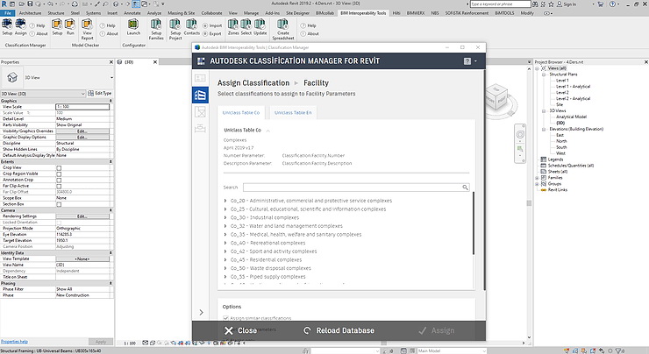Select Level 1 in the Project Browser
The width and height of the screenshot is (649, 354).
561,80
